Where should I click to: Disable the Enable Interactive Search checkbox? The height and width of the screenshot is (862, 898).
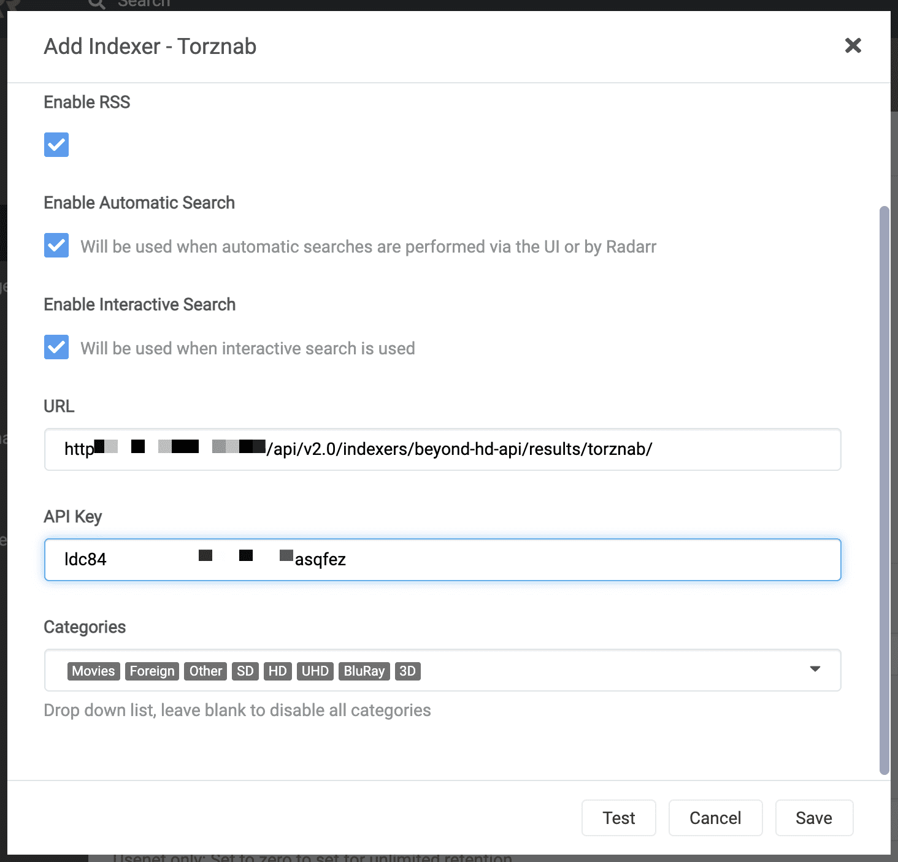tap(56, 347)
